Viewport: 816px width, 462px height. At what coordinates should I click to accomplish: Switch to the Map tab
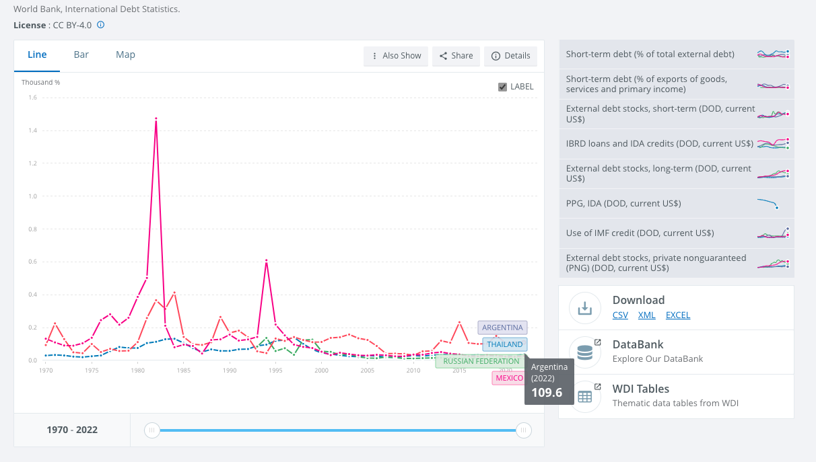pyautogui.click(x=125, y=54)
